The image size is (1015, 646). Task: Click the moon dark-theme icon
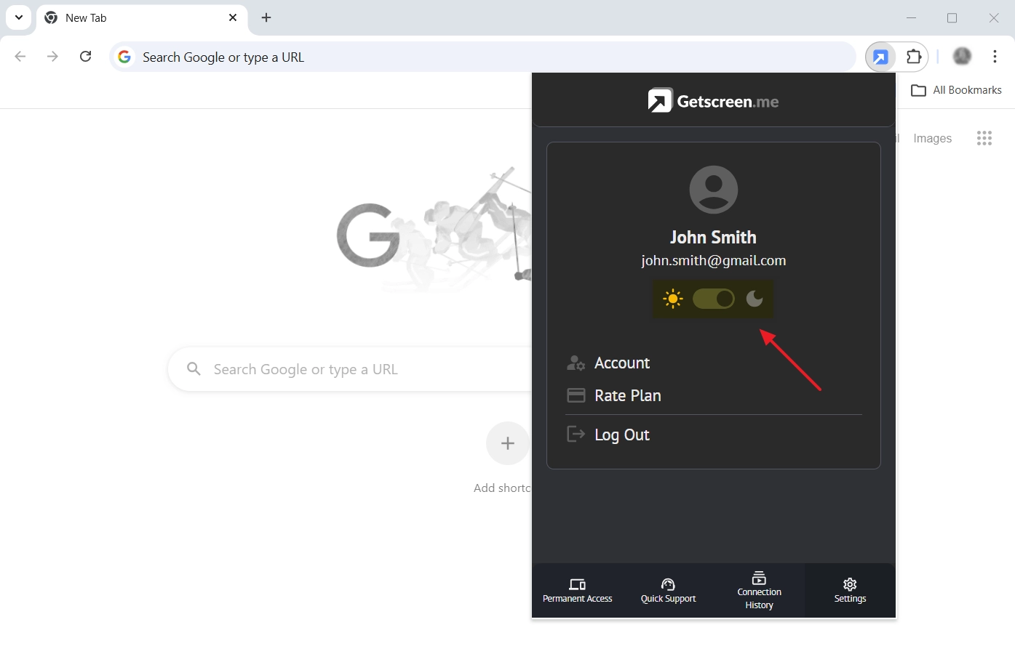pos(755,299)
